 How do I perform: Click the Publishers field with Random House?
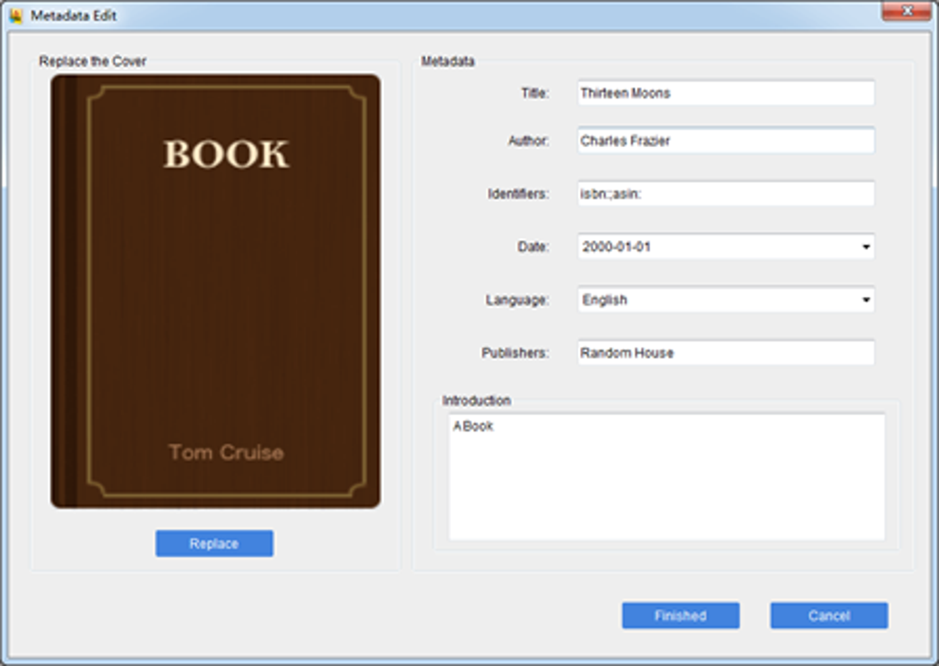725,353
